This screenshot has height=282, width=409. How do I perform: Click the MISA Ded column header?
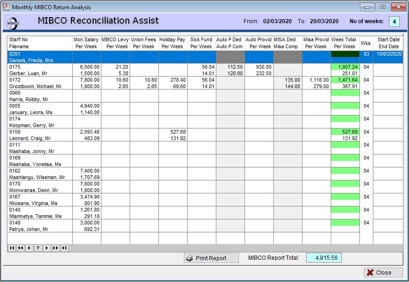(x=287, y=43)
